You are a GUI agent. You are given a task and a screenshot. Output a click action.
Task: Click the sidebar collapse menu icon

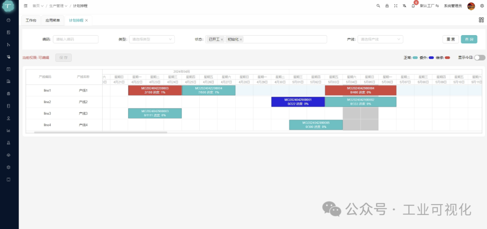tap(26, 6)
